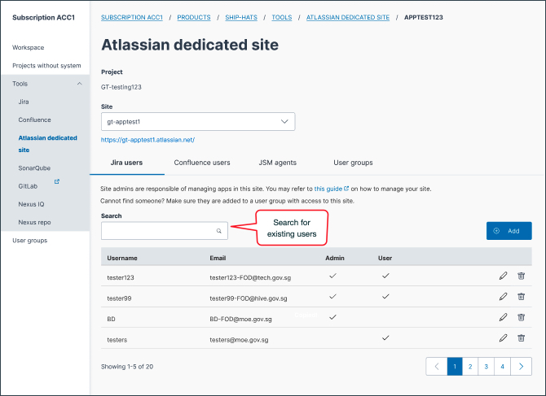Click the Add user button

[x=509, y=231]
